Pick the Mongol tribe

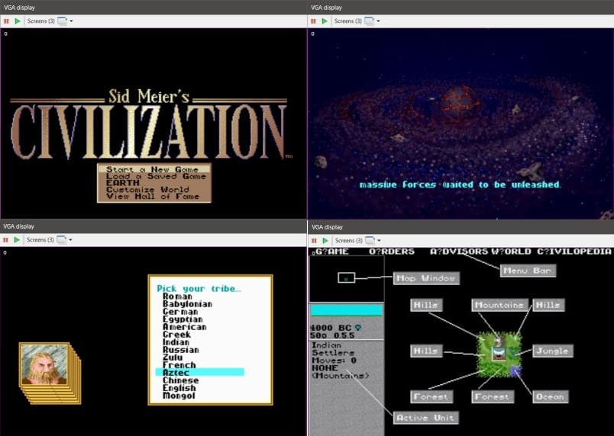click(179, 396)
